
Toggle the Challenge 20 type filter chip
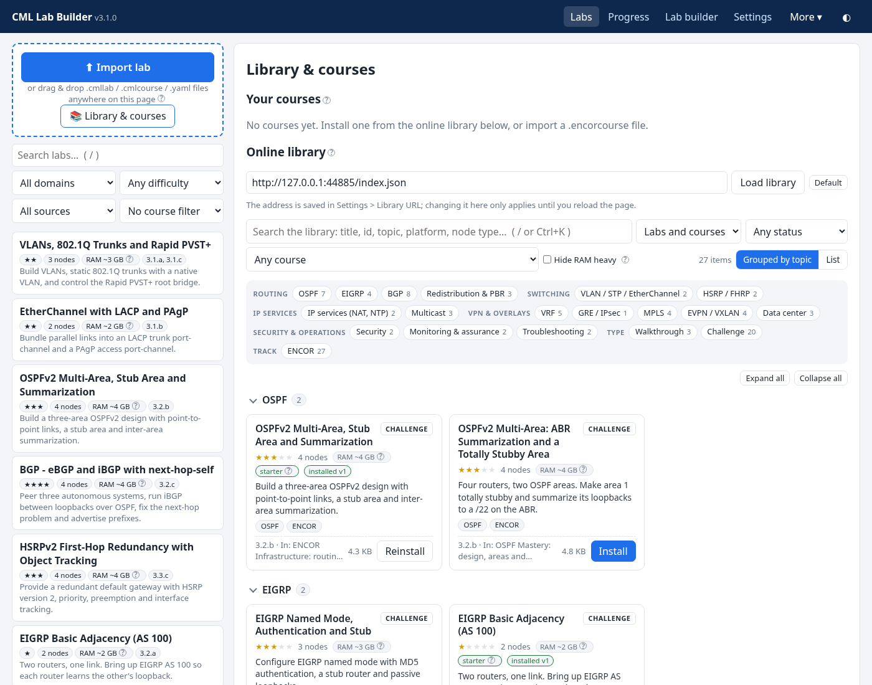(x=731, y=332)
